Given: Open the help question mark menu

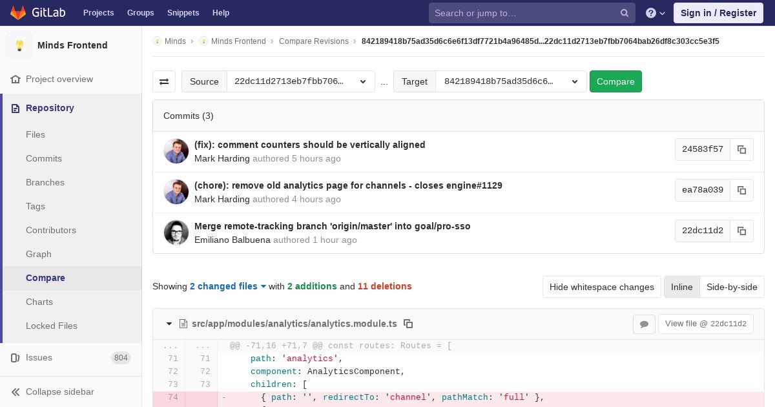Looking at the screenshot, I should click(x=655, y=13).
